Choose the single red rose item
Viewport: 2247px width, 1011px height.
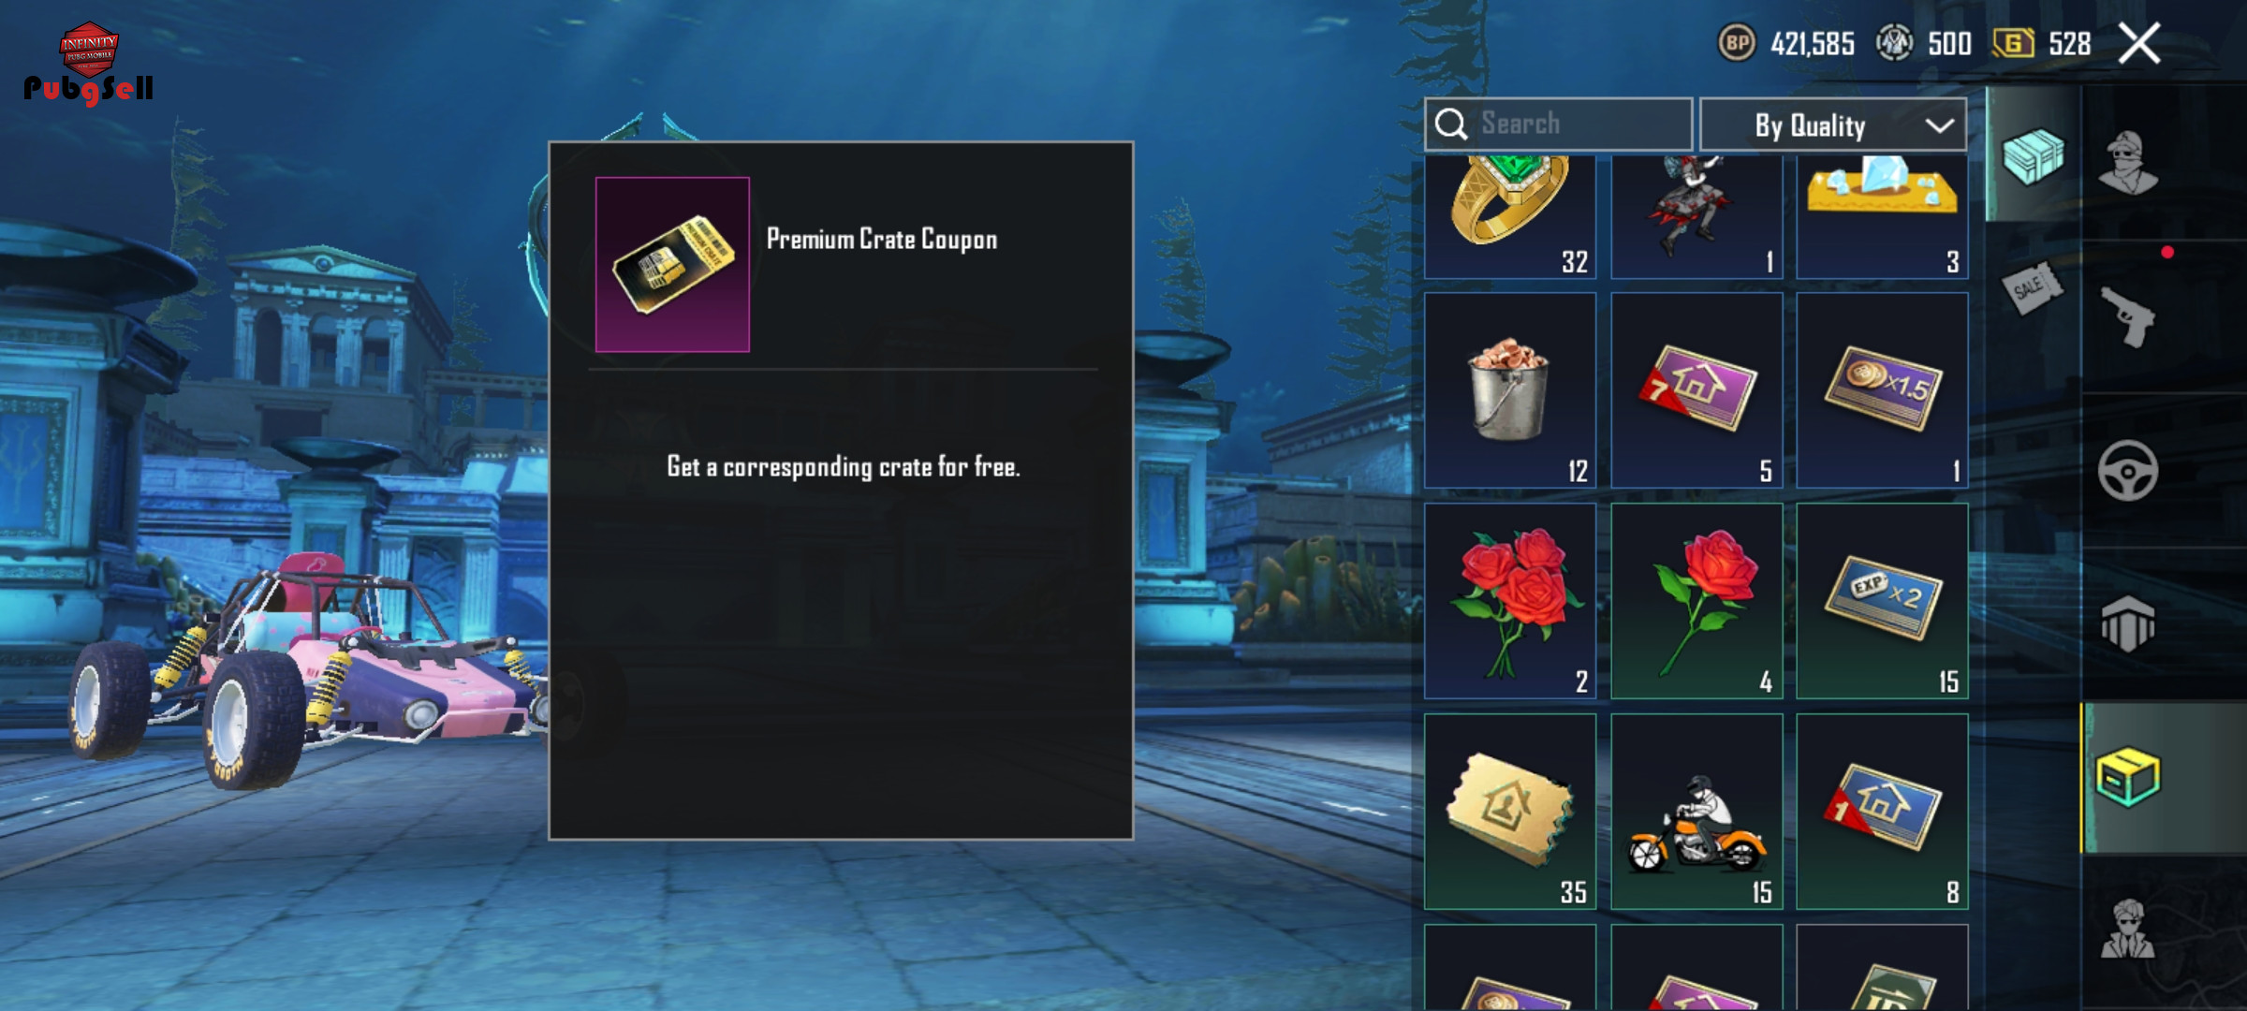point(1696,601)
